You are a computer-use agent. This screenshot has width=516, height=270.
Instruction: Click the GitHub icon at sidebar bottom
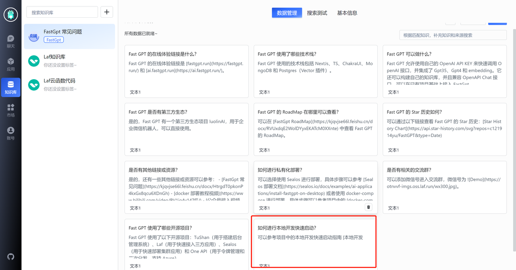click(11, 256)
